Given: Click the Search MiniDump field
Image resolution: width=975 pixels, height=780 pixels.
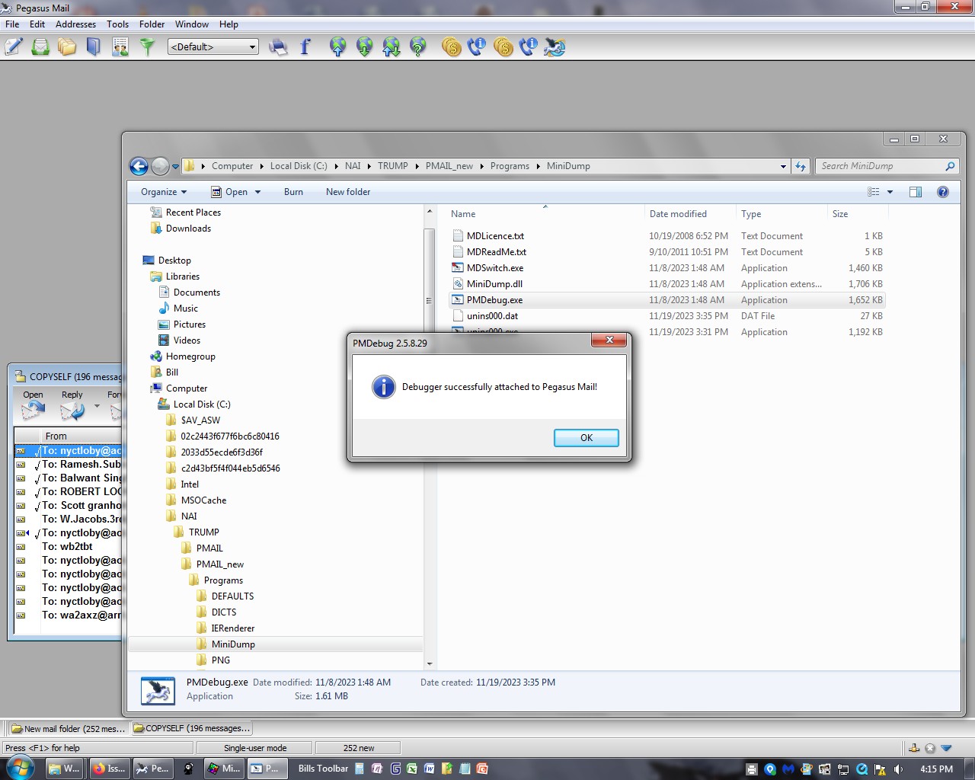Looking at the screenshot, I should tap(880, 166).
